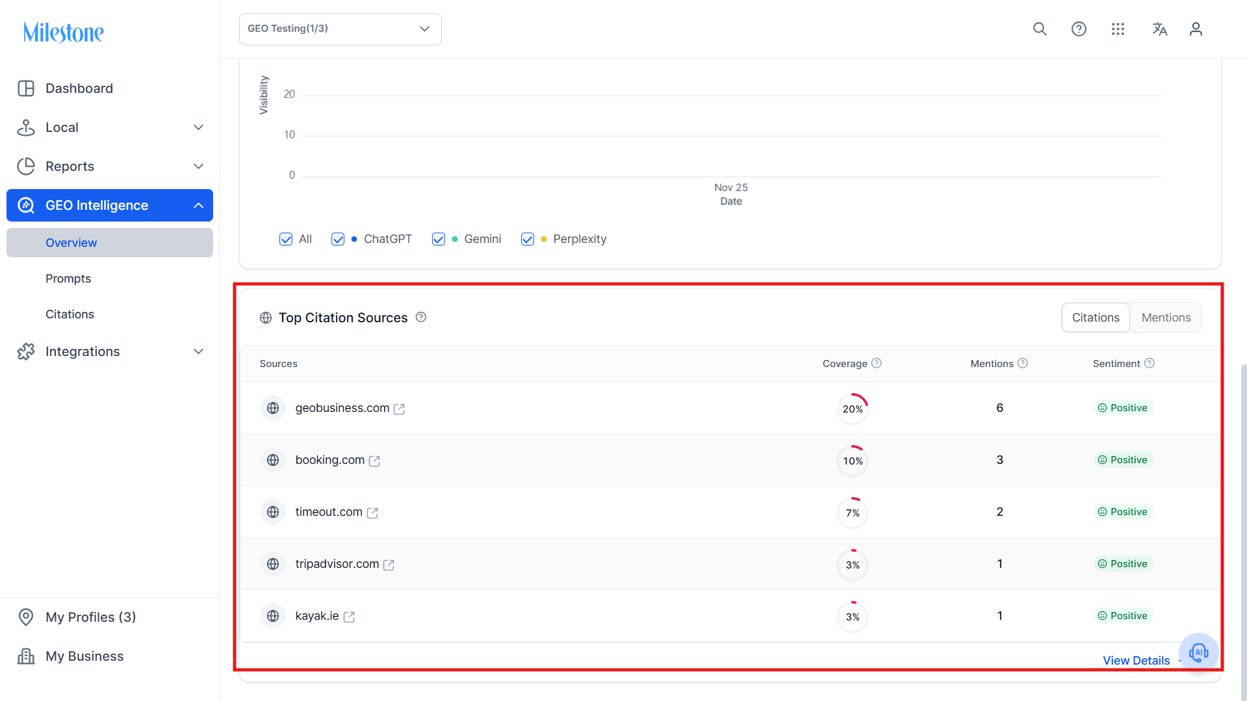
Task: Open the search icon in the header
Action: [1040, 29]
